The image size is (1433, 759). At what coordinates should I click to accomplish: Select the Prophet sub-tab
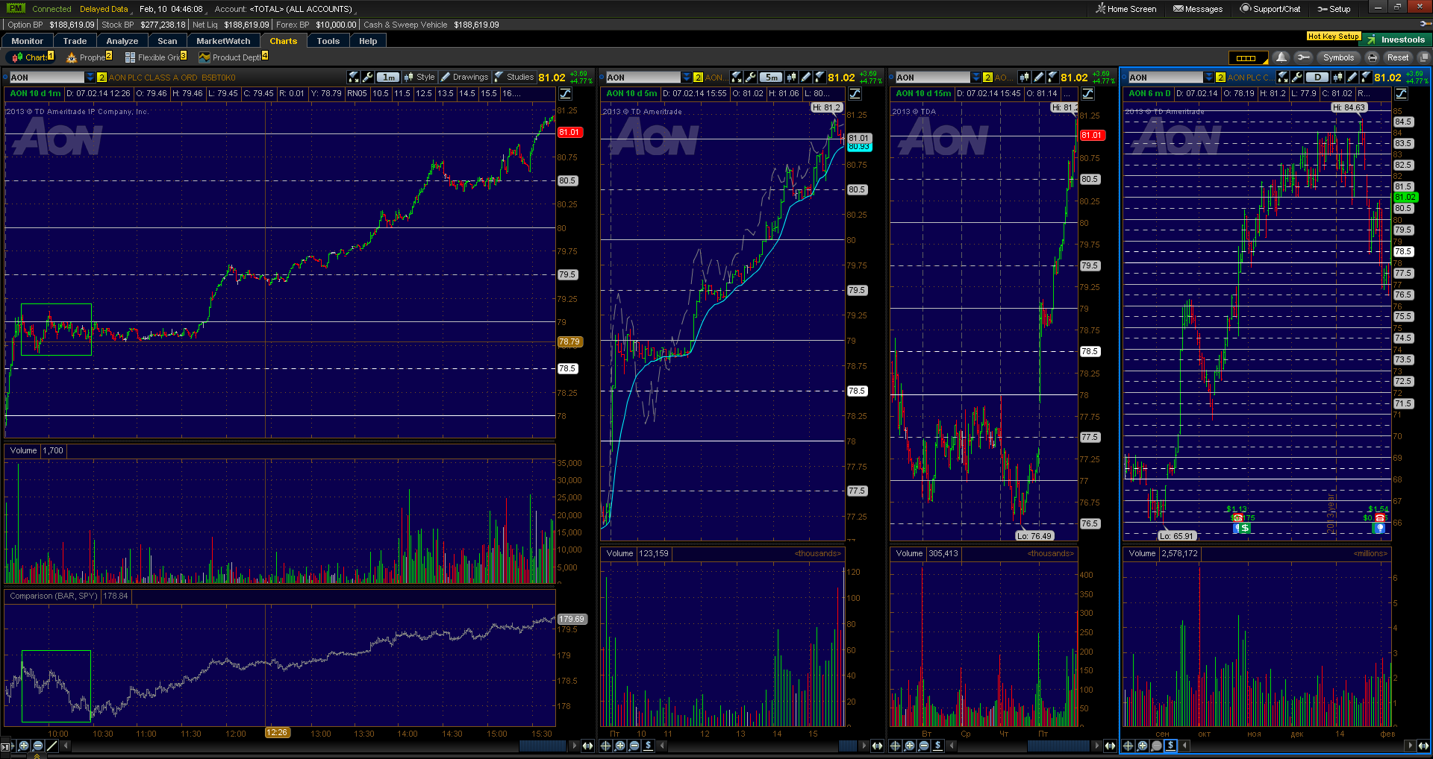click(89, 57)
